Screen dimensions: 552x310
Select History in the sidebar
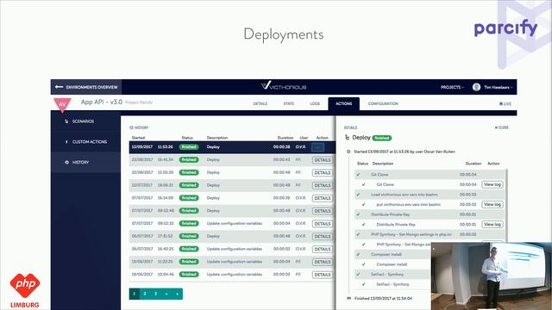pyautogui.click(x=86, y=163)
